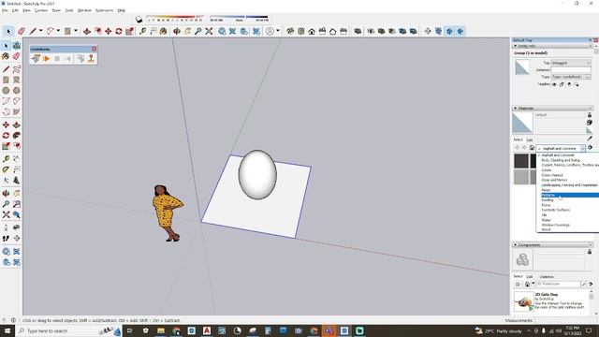Toggle the Locked icon in Entity Info
Screen dimensions: 599x337
(562, 84)
